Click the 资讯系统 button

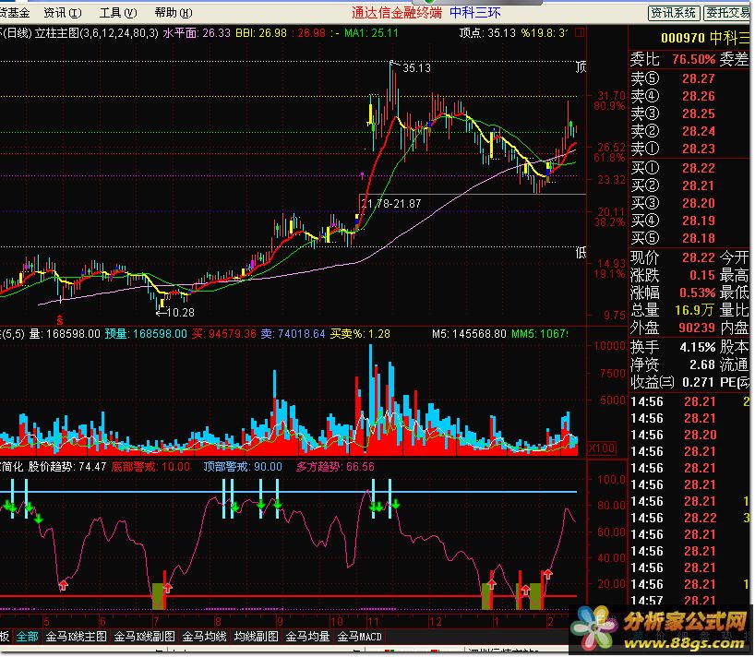pos(674,13)
